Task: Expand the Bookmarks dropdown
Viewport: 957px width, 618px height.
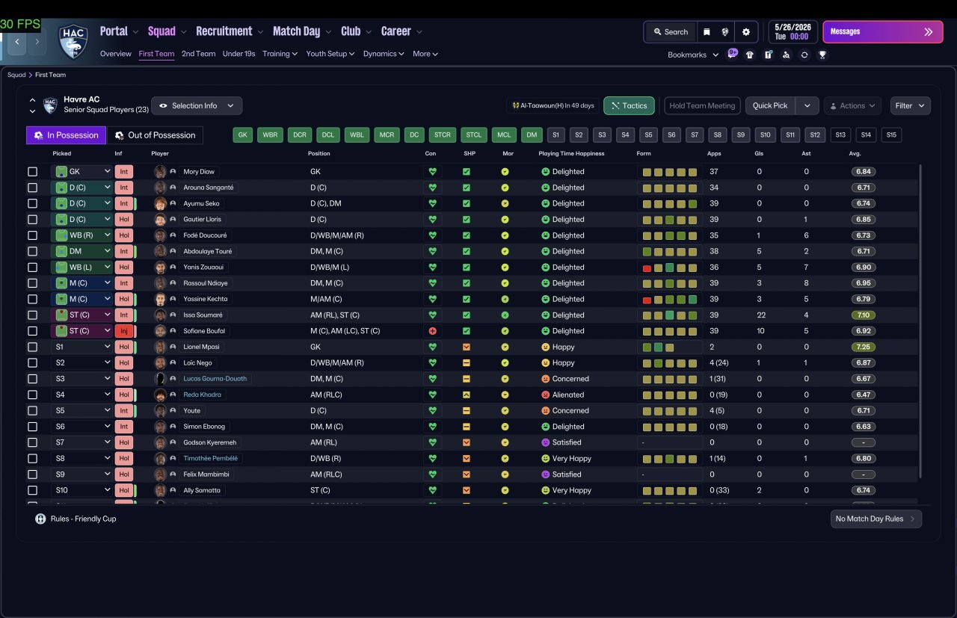Action: [x=693, y=55]
